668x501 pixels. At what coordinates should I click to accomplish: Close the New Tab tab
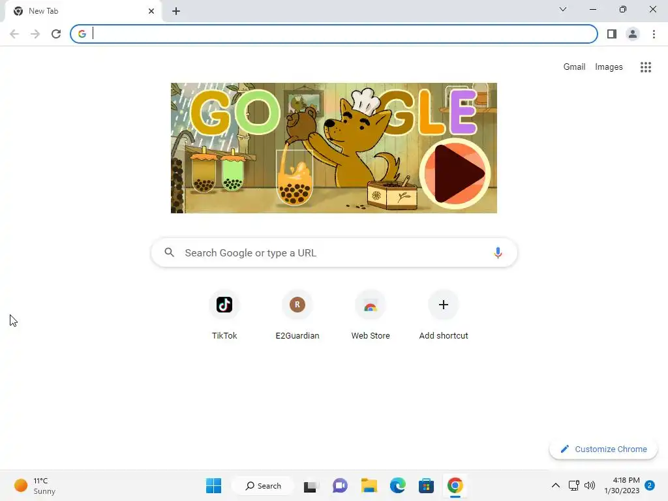[x=151, y=11]
